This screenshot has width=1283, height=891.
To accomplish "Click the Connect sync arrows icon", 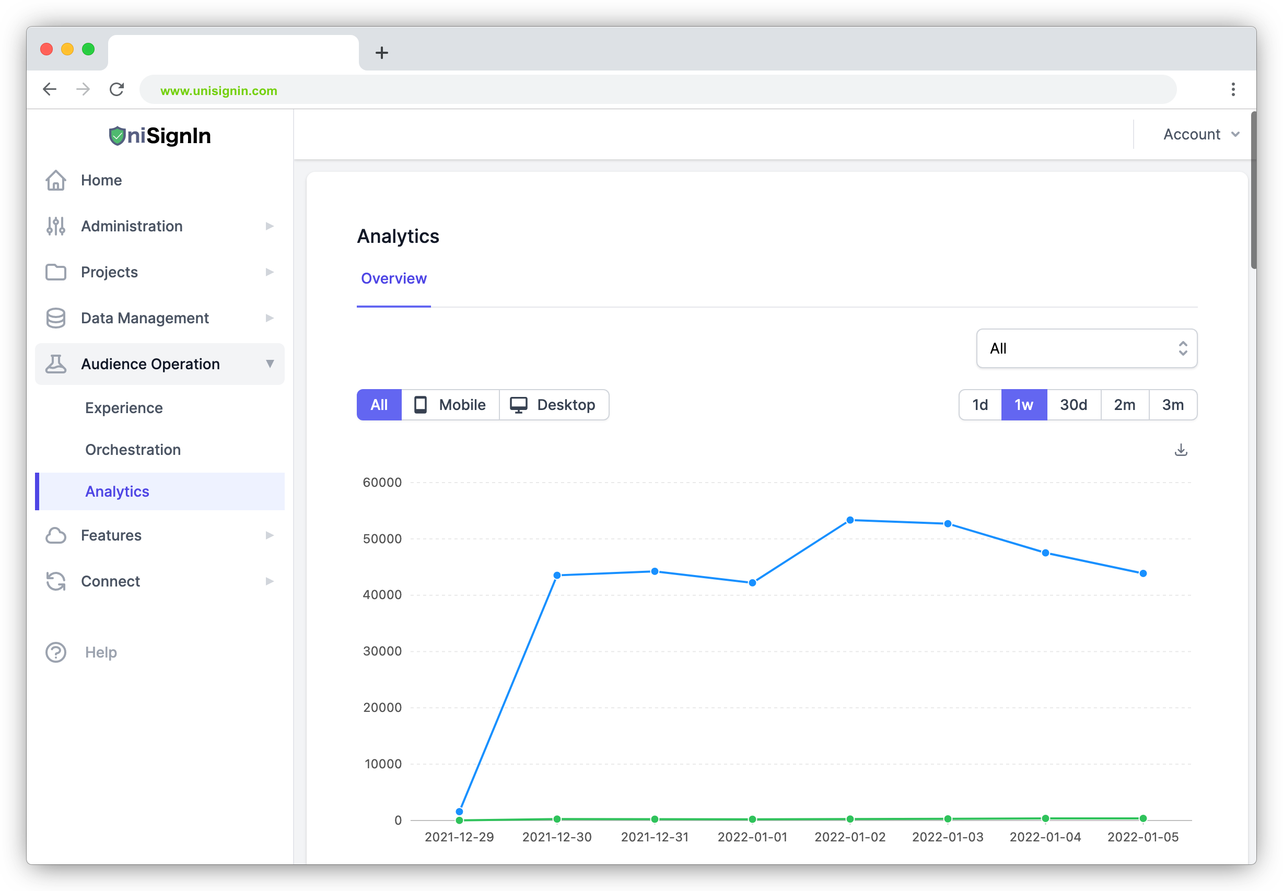I will click(56, 581).
